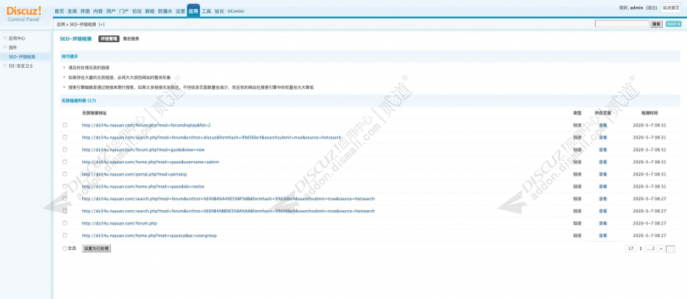687x299 pixels.
Task: Open the 工具 top menu
Action: [206, 11]
